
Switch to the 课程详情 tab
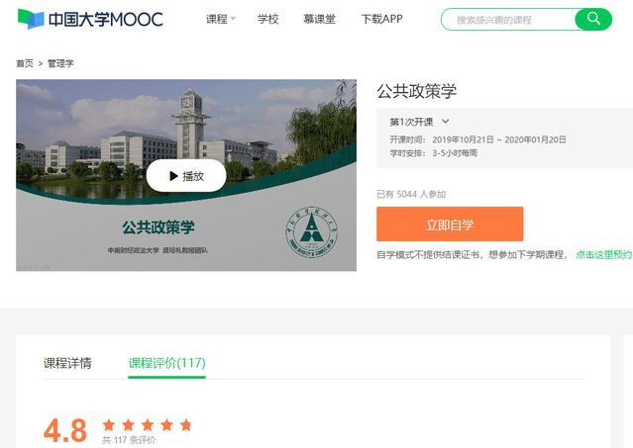tap(67, 363)
